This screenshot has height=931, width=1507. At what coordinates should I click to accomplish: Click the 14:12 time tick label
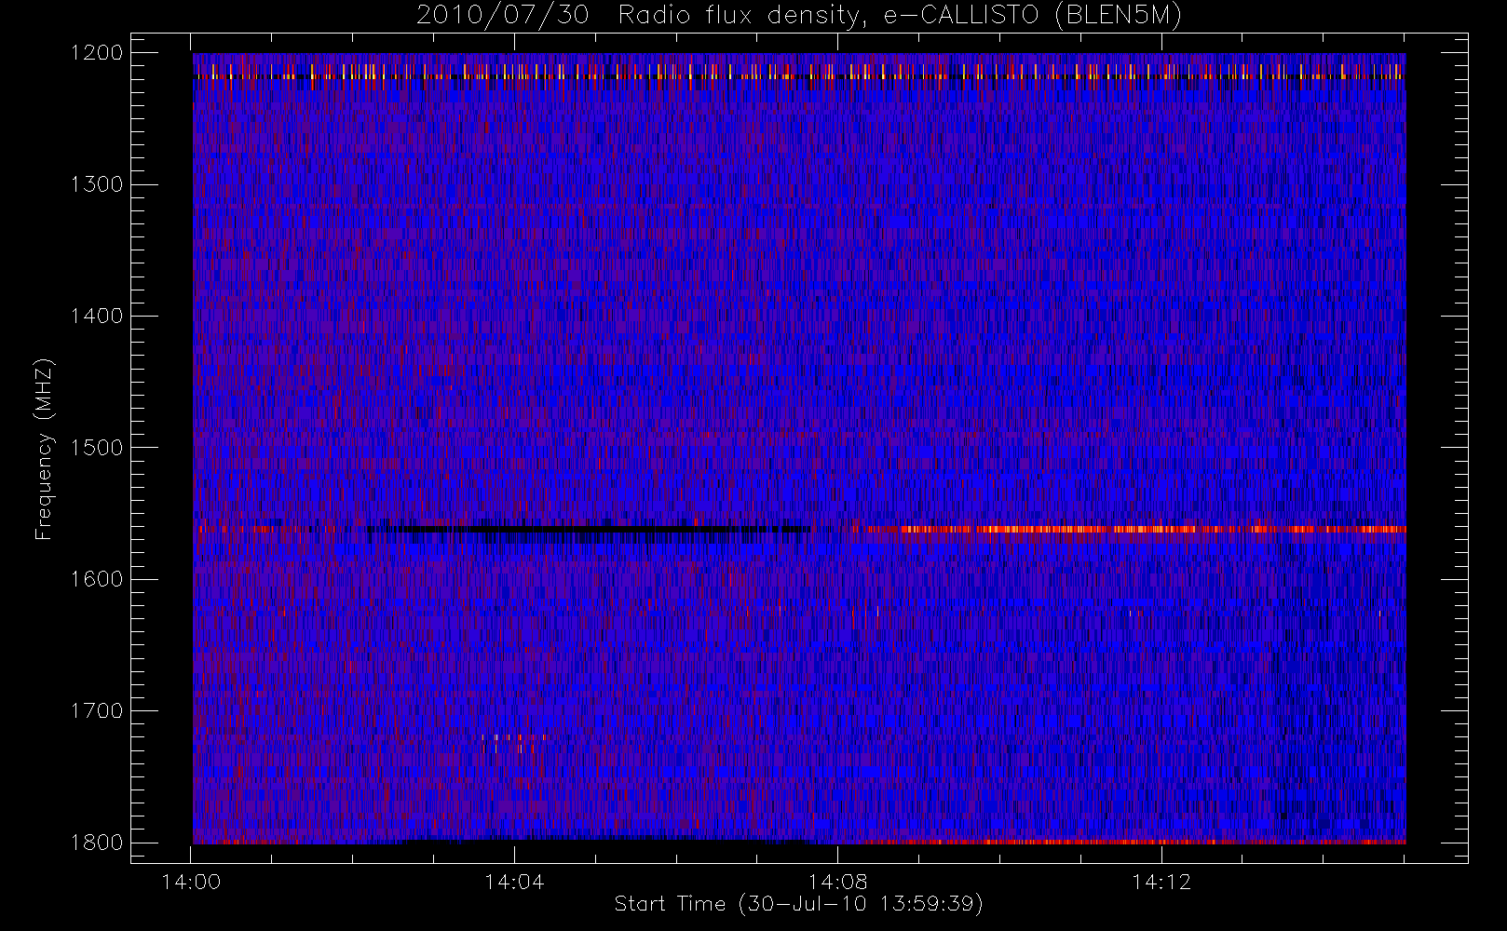tap(1161, 882)
